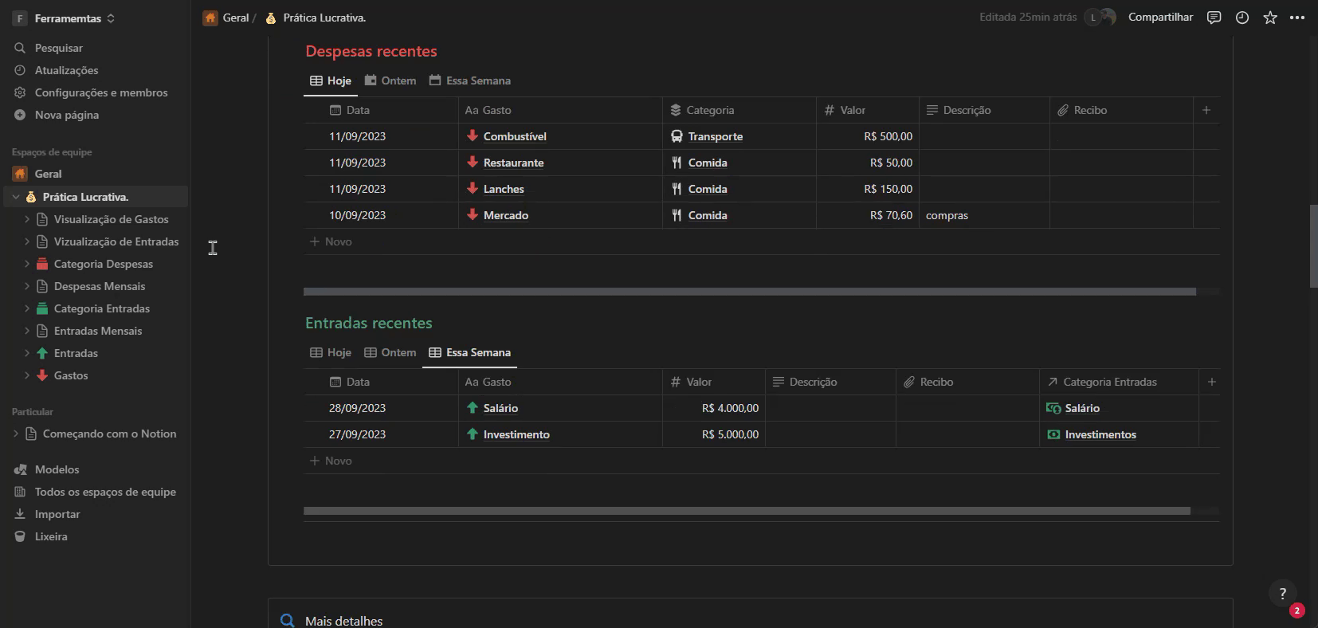Screen dimensions: 1318x628
Task: Click the '28/09/2023' date cell
Action: 381,408
